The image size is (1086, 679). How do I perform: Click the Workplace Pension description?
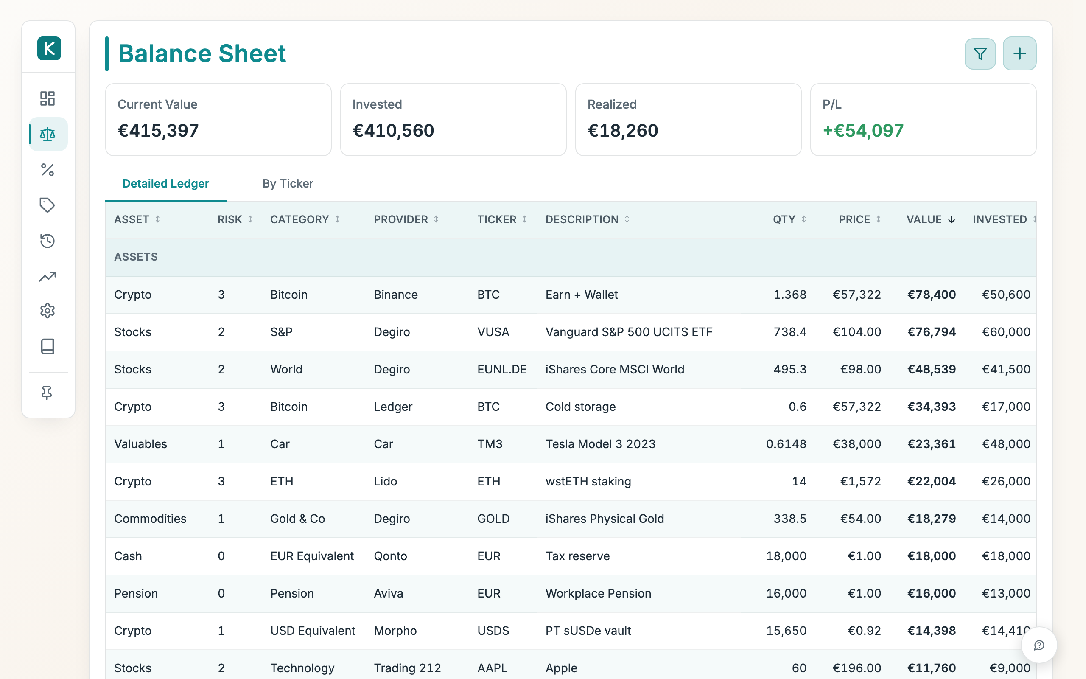pyautogui.click(x=598, y=593)
